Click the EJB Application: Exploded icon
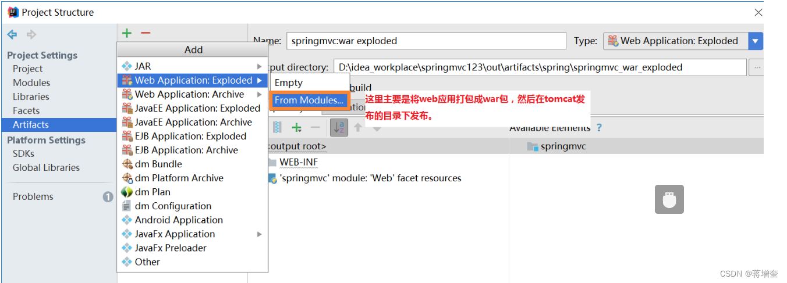 [127, 136]
